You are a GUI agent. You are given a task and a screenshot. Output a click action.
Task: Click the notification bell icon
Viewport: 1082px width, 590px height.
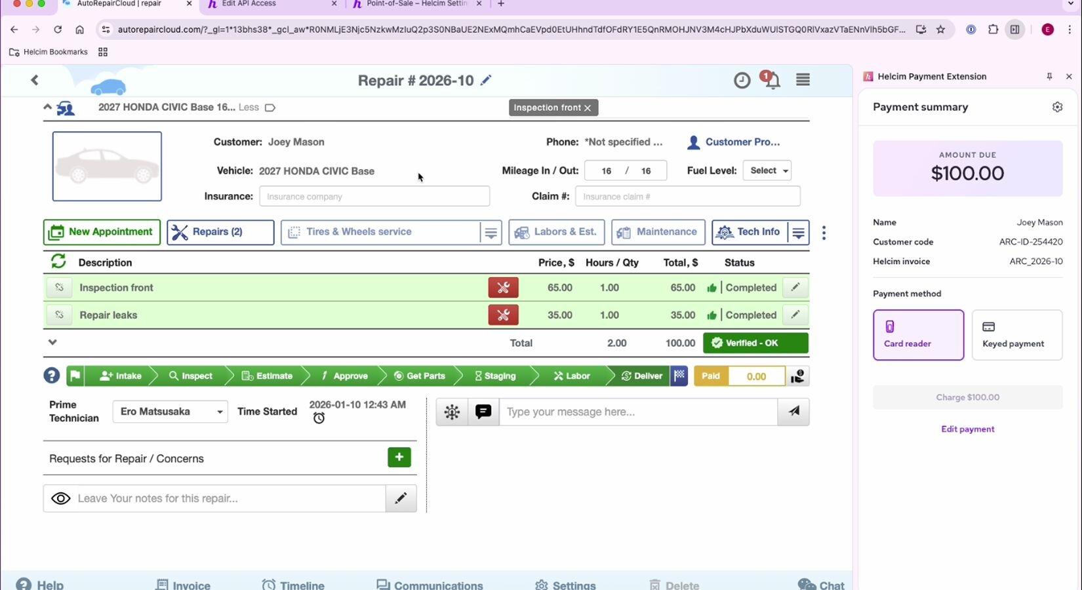(772, 81)
